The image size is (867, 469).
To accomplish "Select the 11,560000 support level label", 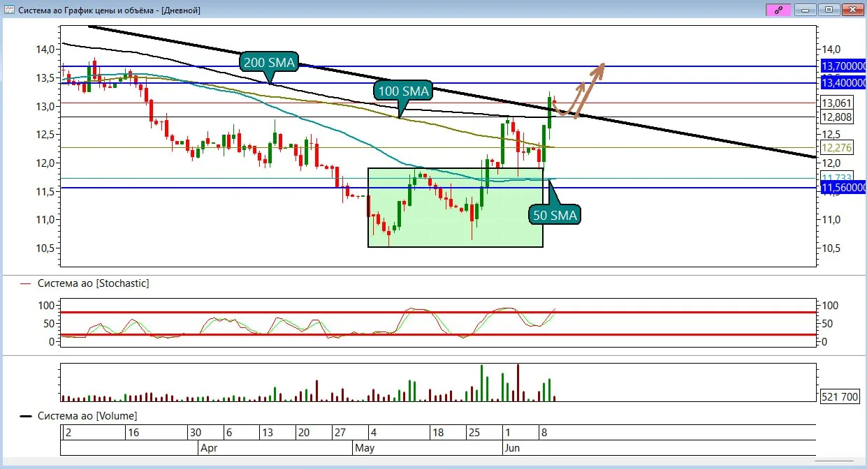I will (843, 188).
